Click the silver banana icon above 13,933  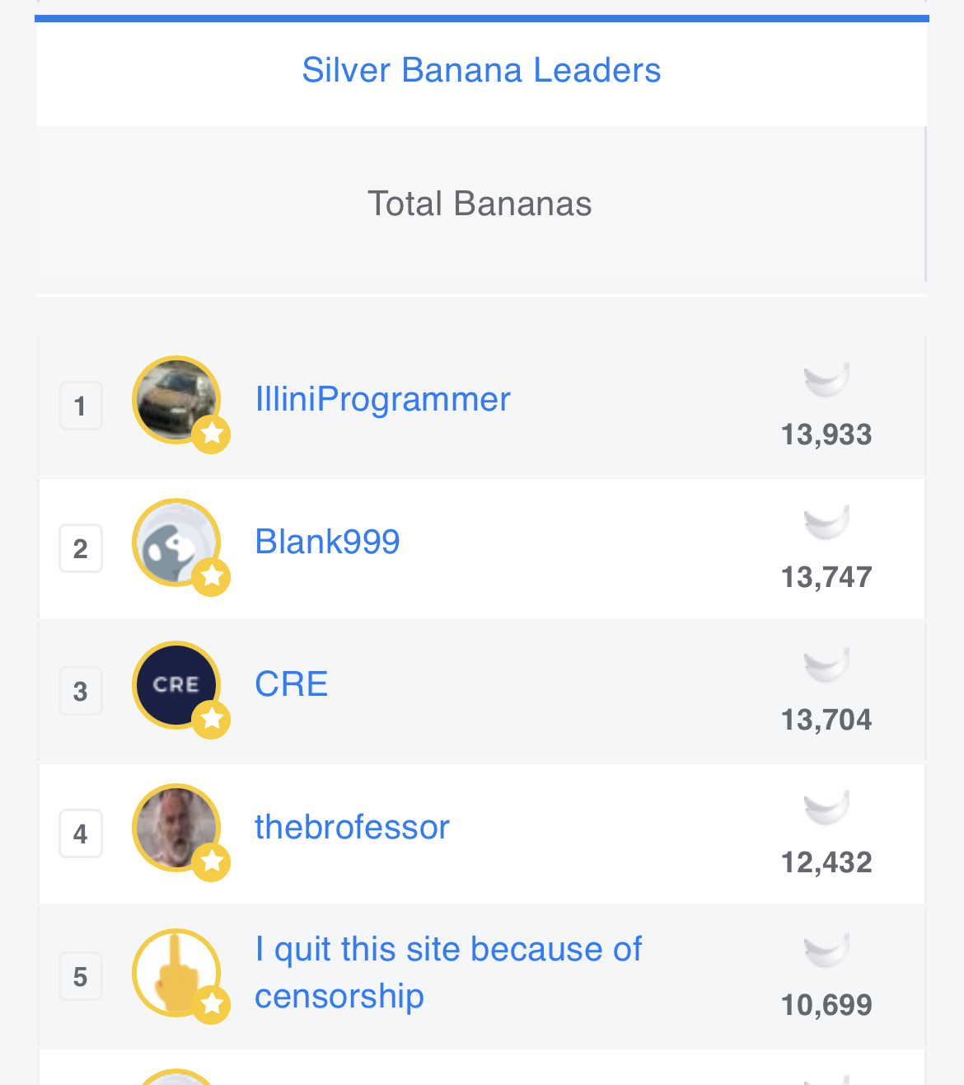(826, 379)
